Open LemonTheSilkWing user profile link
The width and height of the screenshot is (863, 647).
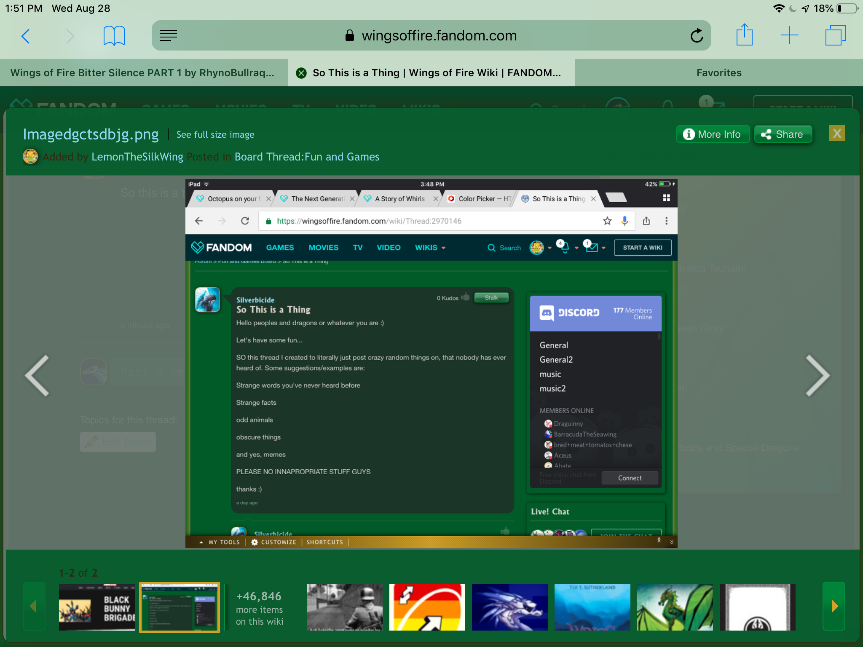tap(137, 157)
